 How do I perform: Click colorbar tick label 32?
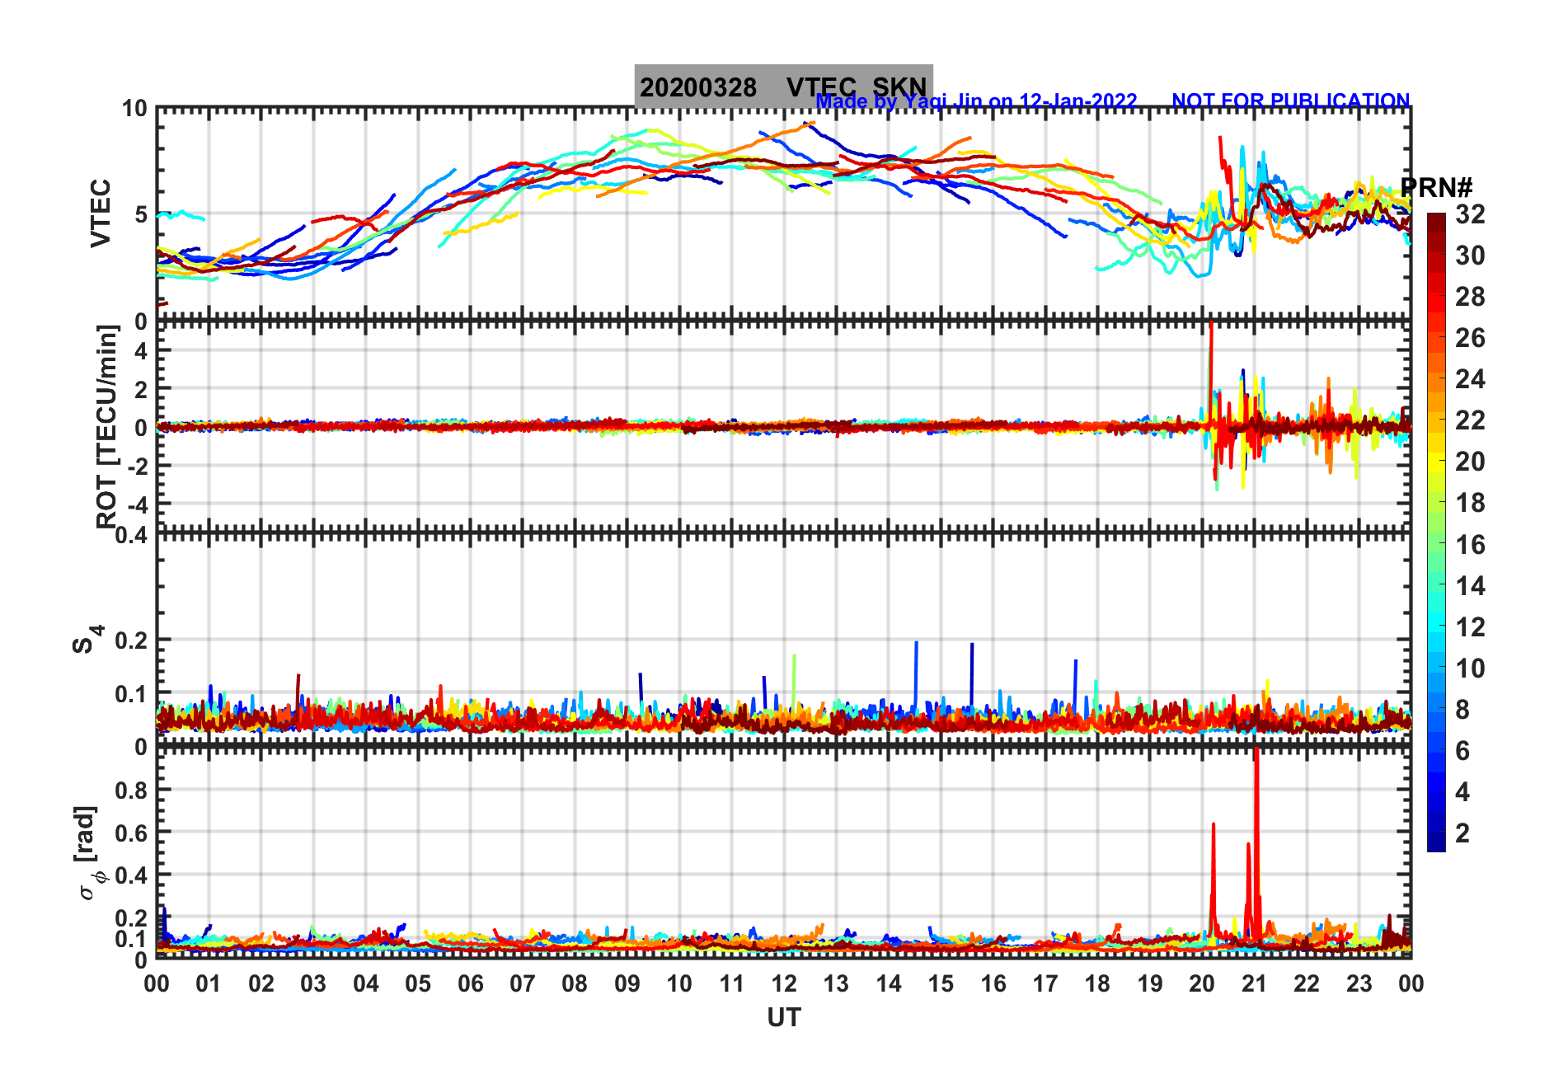(1470, 214)
